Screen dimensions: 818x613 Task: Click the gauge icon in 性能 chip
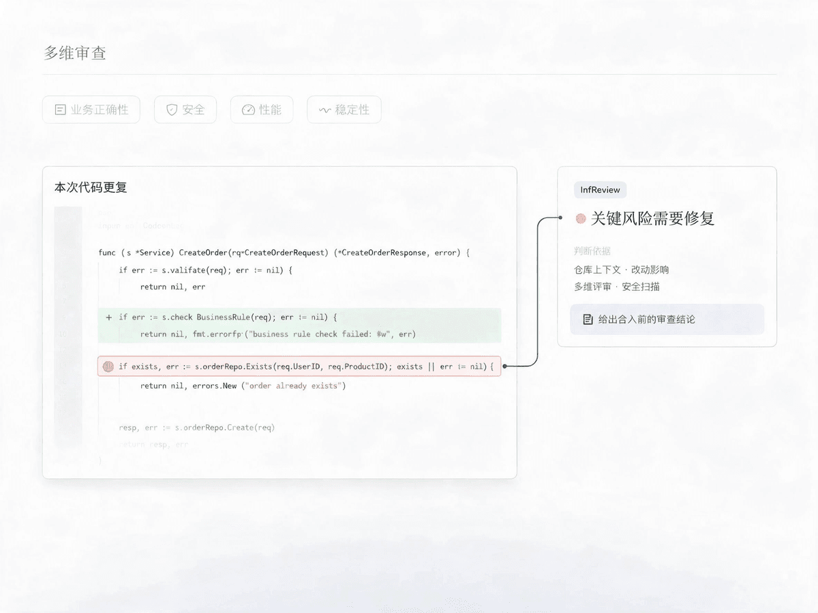point(248,110)
